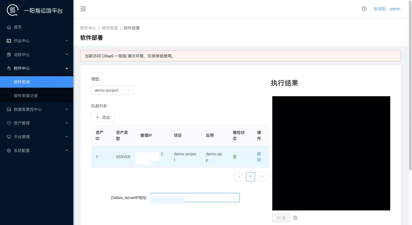Collapse sidebar with the menu fold icon
Image resolution: width=412 pixels, height=225 pixels.
click(83, 9)
